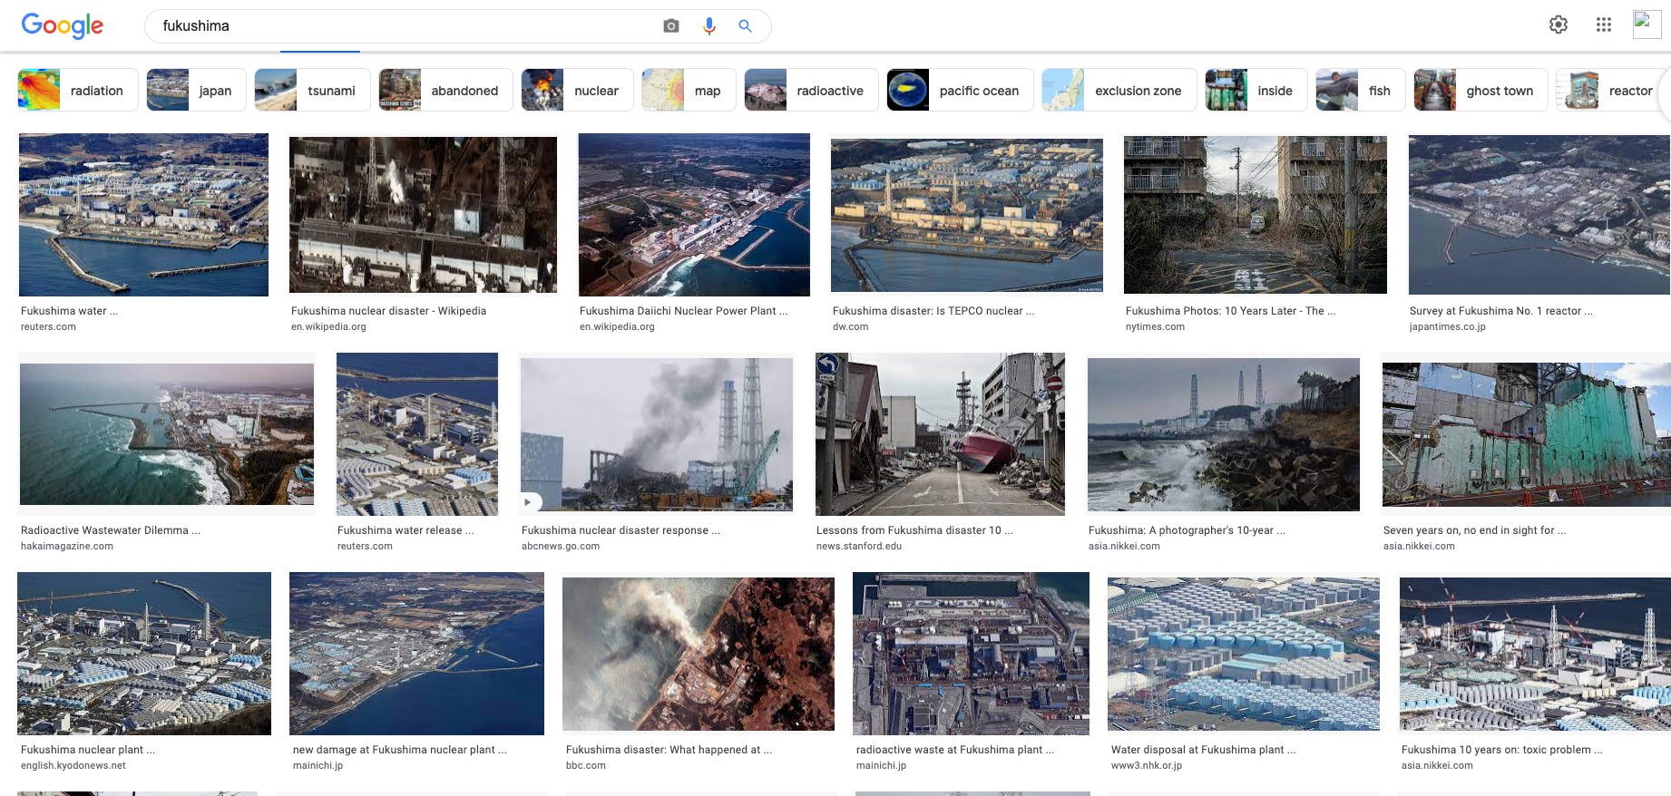Open the NHK water tanks image
This screenshot has width=1671, height=796.
1243,654
